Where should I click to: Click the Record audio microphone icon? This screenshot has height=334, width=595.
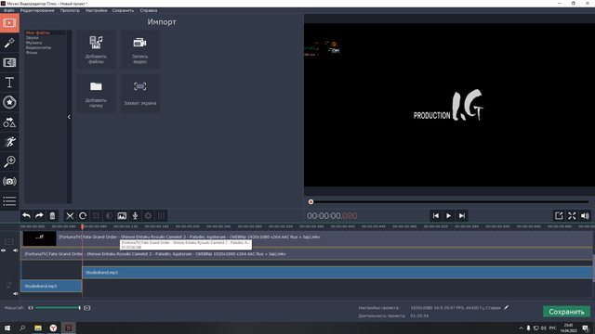pyautogui.click(x=135, y=216)
